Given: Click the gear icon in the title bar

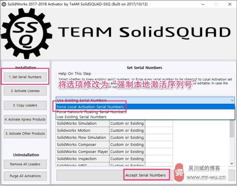Looking at the screenshot, I should 4,4.
